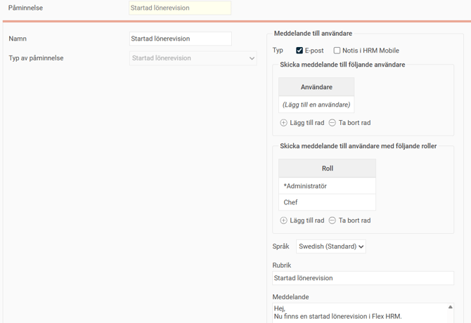Select the Chef role row
This screenshot has width=471, height=323.
(x=327, y=202)
